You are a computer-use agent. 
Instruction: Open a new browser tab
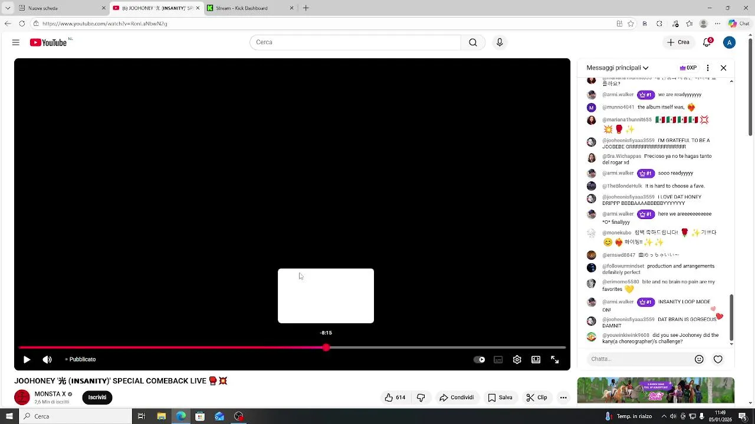click(306, 8)
